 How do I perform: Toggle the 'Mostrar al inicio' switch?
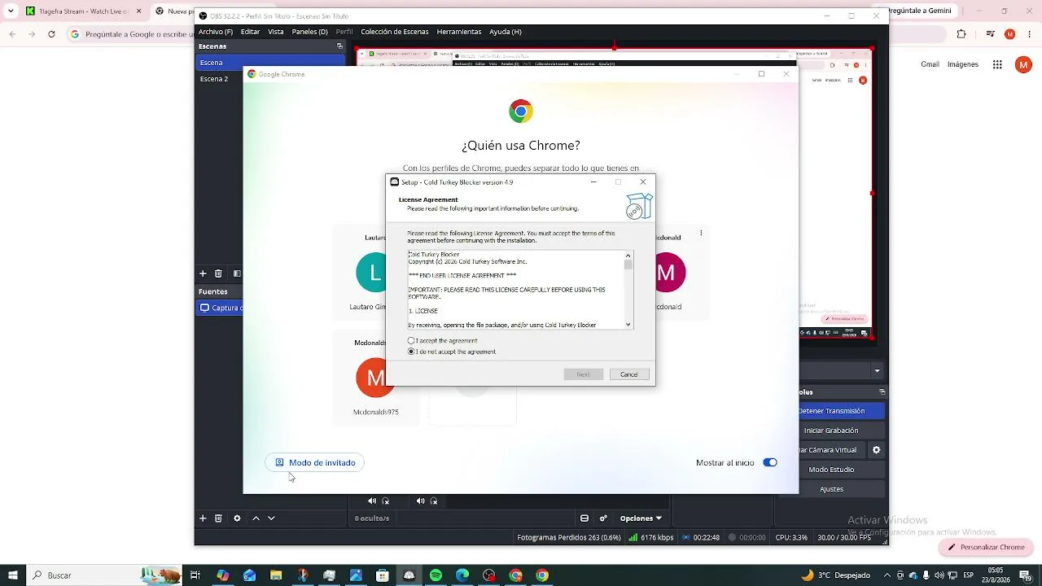click(770, 463)
